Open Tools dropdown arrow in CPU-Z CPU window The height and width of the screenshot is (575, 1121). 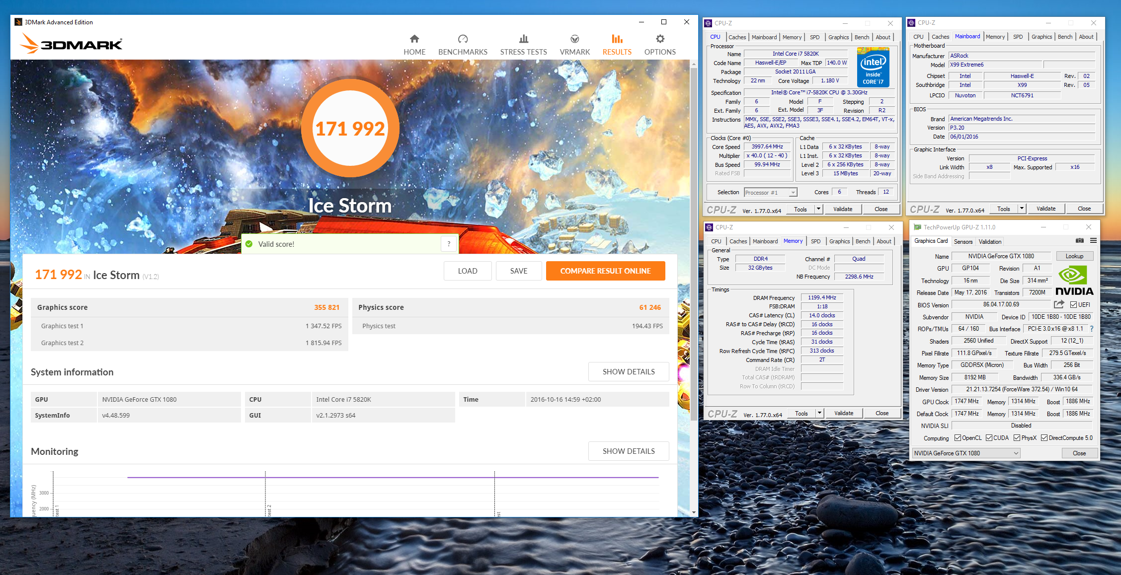click(818, 209)
